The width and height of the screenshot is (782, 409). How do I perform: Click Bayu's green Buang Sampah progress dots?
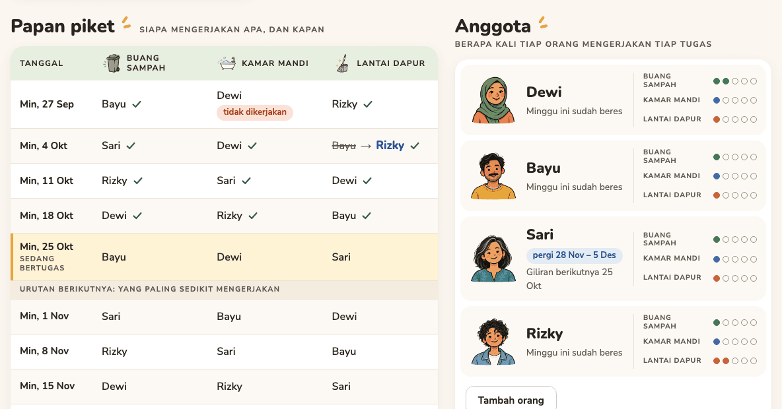[x=735, y=157]
